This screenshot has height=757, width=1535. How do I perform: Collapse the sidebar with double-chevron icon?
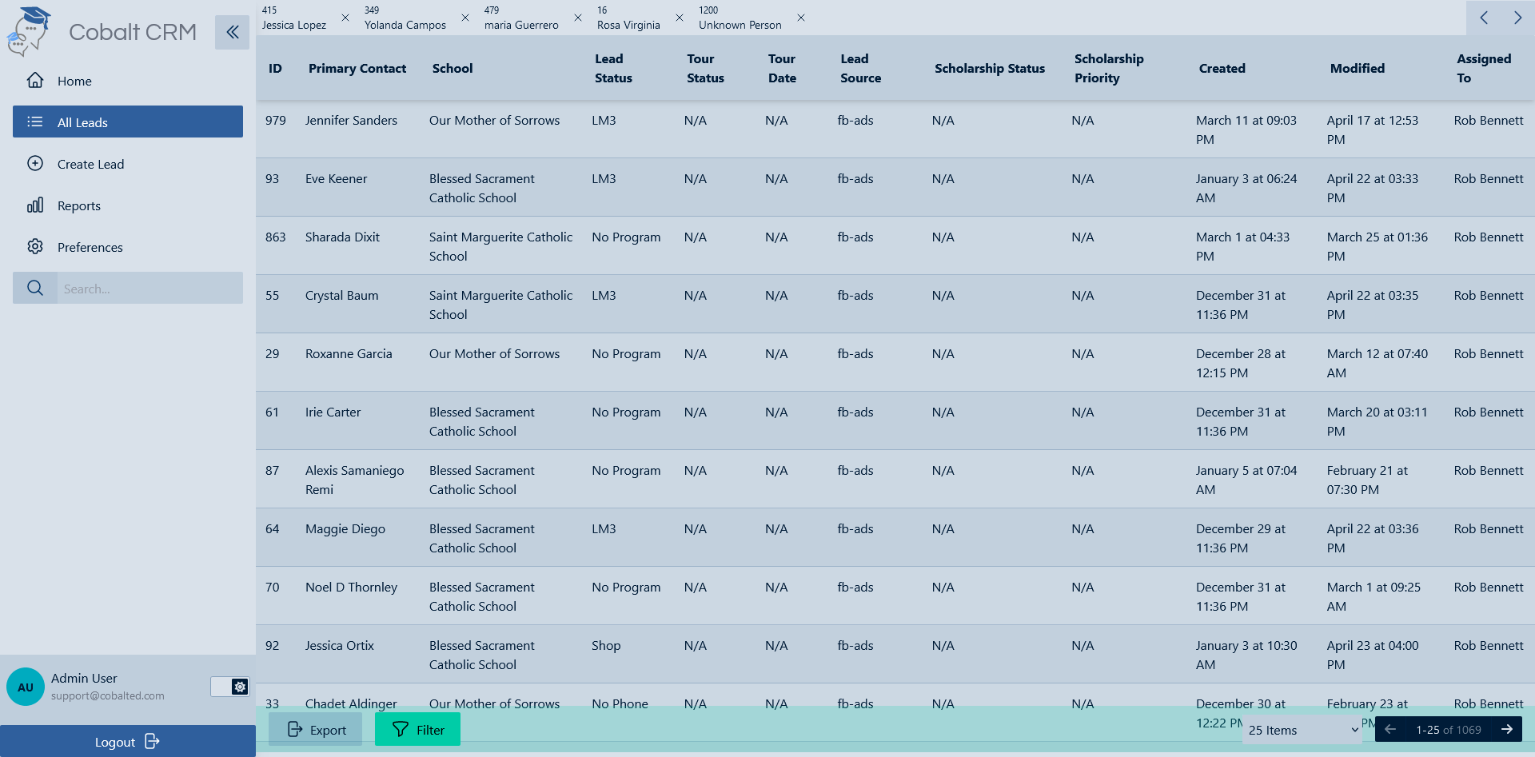click(232, 32)
